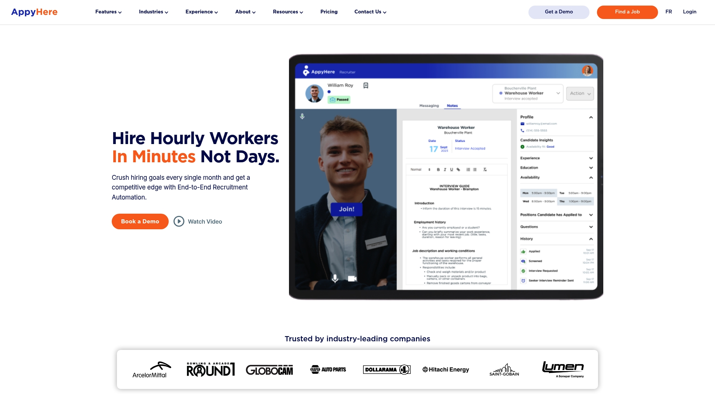Expand the Experience navigation menu
Screen dimensions: 715x402
(x=201, y=12)
